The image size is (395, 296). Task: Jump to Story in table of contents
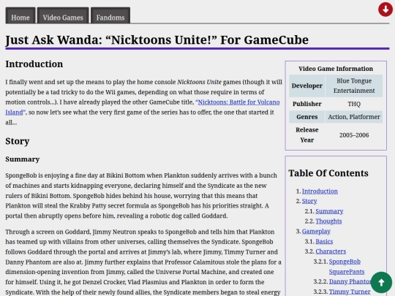[309, 201]
